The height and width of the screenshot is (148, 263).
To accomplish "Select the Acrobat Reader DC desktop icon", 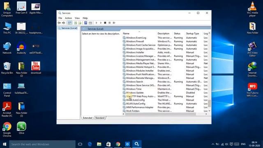I will (x=7, y=109).
